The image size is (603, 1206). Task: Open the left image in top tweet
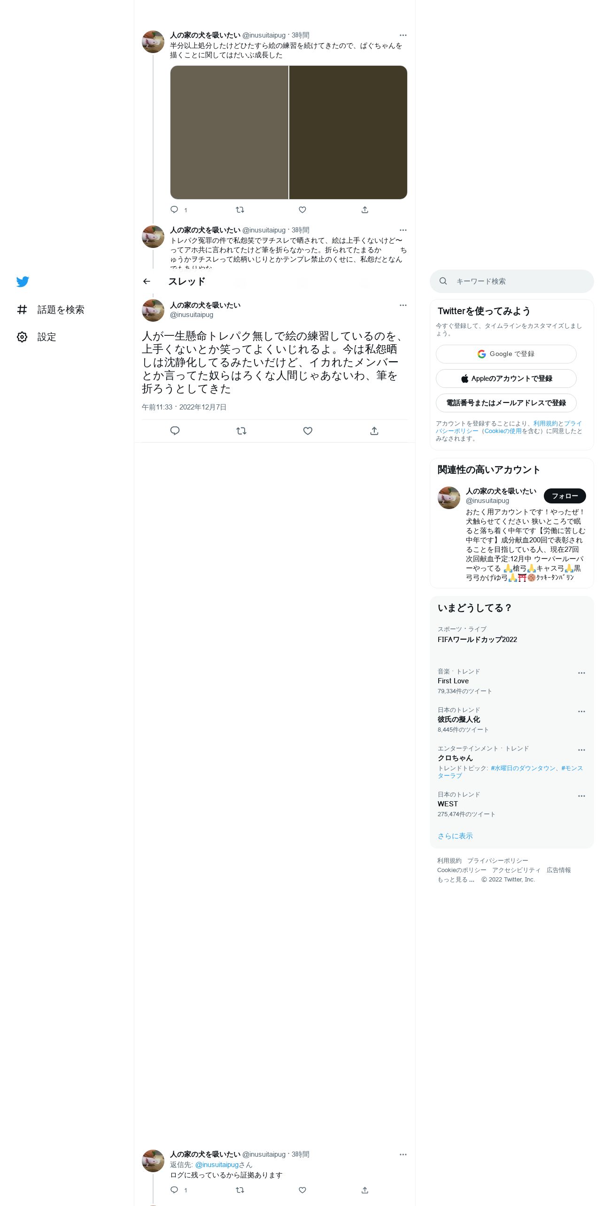(229, 132)
